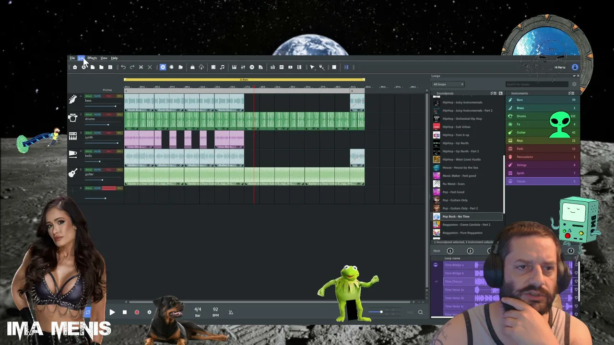Open FX dropdown on track 6

pos(120,188)
